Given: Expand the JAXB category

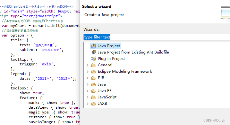Looking at the screenshot, I should [88, 104].
